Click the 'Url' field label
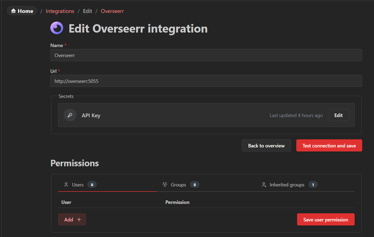 coord(54,71)
